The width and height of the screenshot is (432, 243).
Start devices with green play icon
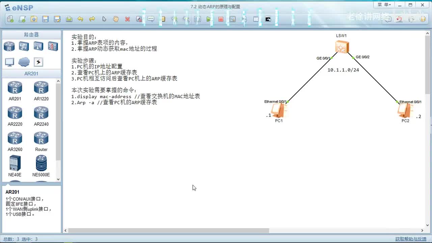click(x=209, y=19)
